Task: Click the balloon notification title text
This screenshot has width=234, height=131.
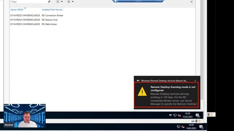Action: click(x=164, y=81)
